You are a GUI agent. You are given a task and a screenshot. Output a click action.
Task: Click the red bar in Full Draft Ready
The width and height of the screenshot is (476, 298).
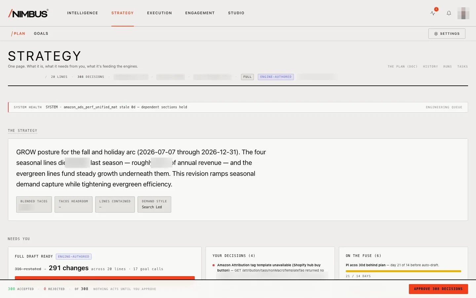(105, 278)
